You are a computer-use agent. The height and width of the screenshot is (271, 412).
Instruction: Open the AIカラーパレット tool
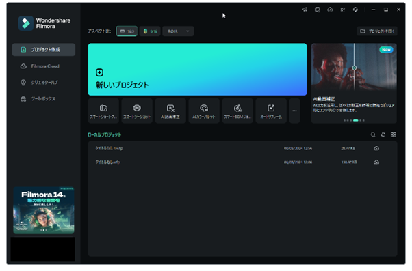(x=204, y=111)
